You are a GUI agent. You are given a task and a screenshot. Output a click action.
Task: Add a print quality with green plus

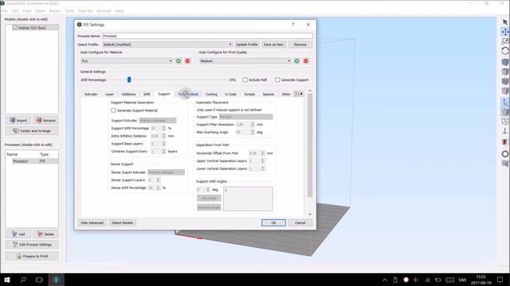point(296,61)
